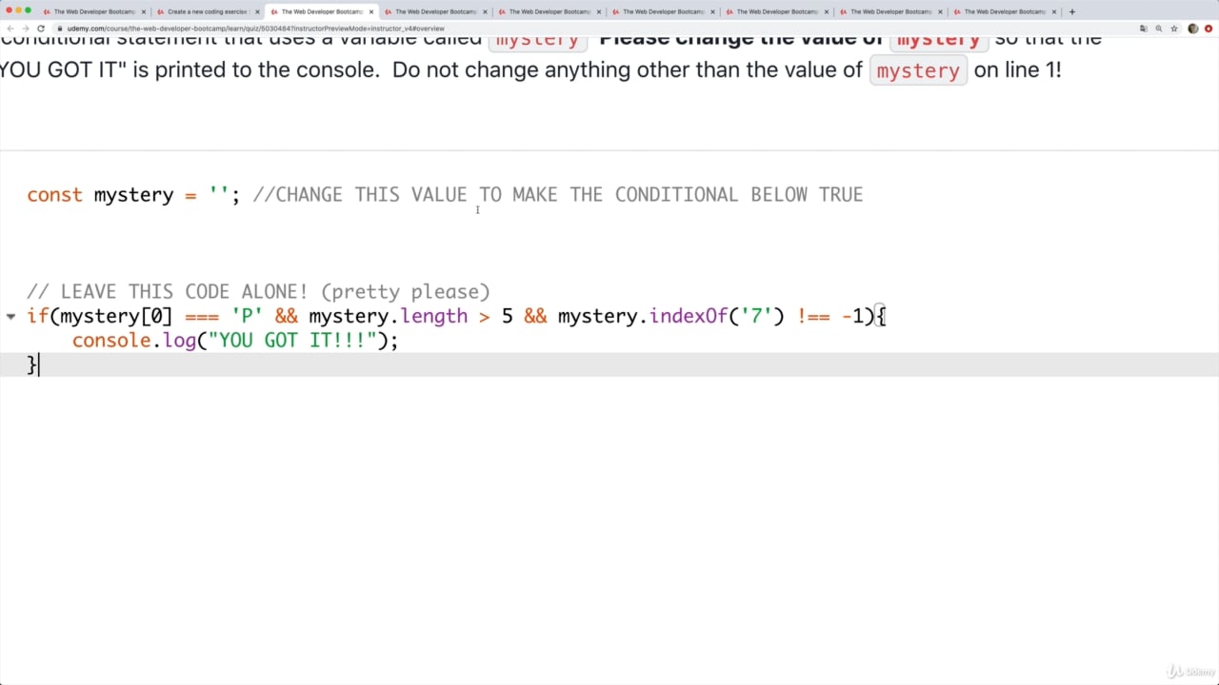Open the Chrome profile avatar
This screenshot has height=685, width=1219.
pos(1193,29)
